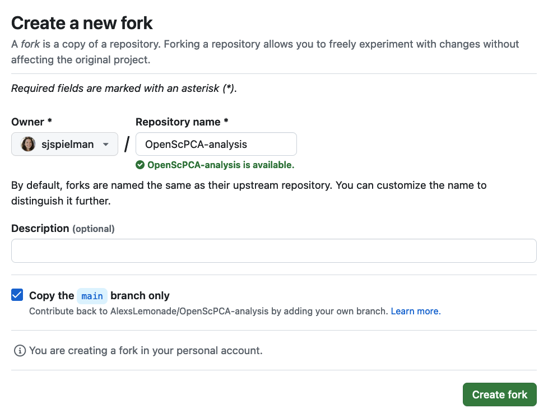Image resolution: width=548 pixels, height=418 pixels.
Task: Click inside the Description input box
Action: pos(274,251)
